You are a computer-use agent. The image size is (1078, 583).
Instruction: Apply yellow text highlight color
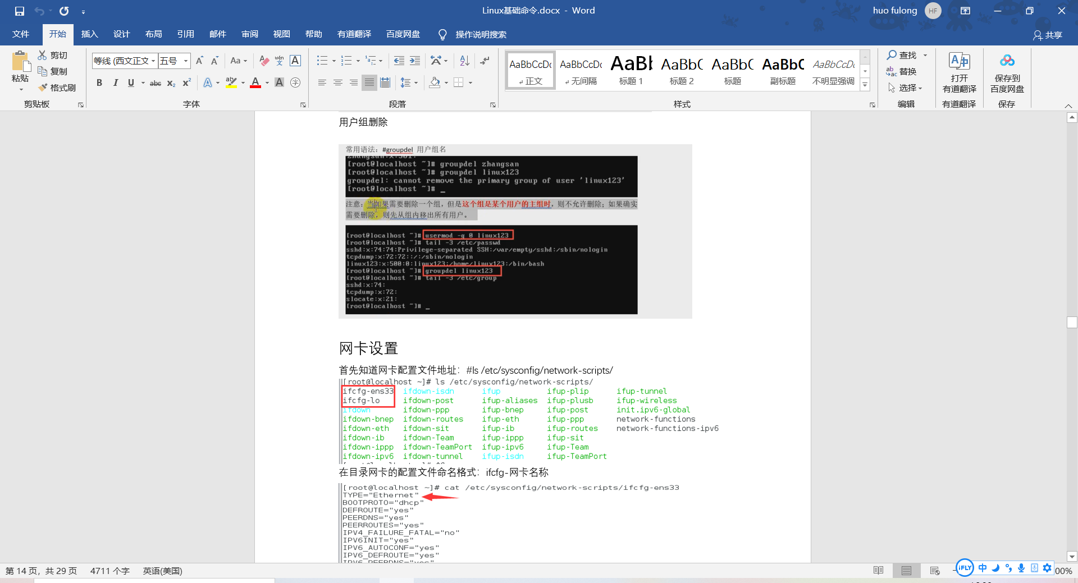point(231,82)
